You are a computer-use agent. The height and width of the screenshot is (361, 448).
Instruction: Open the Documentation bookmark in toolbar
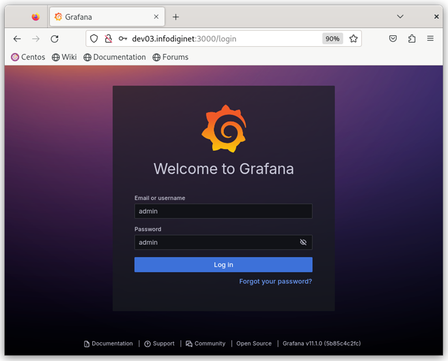click(114, 57)
